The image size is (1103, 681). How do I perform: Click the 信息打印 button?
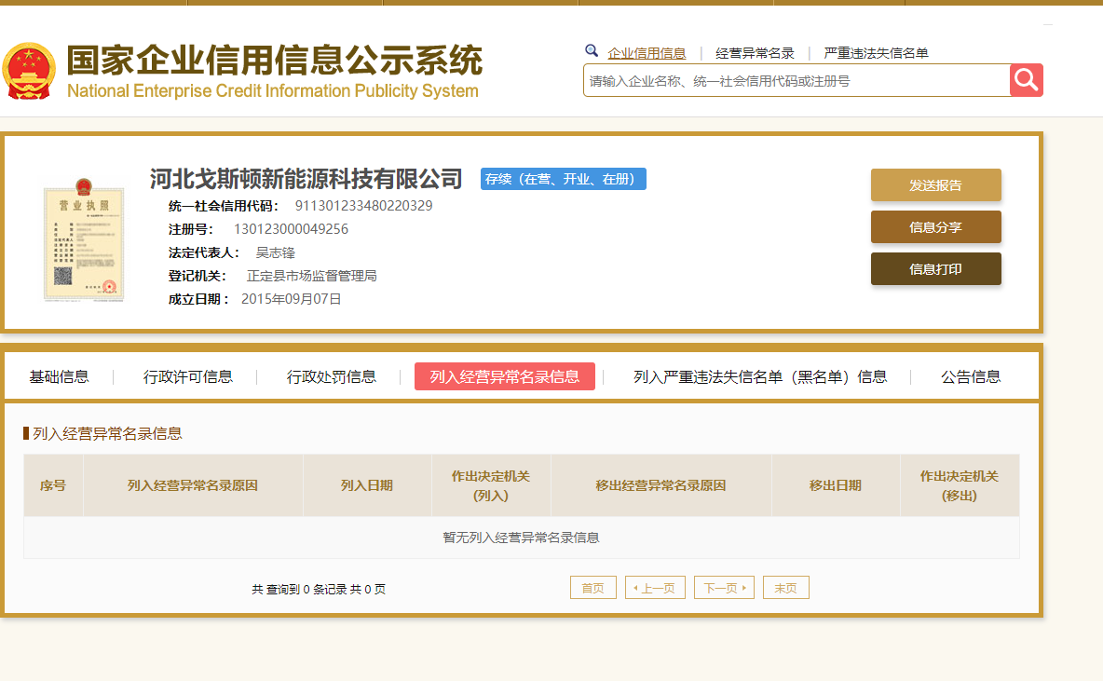[x=935, y=268]
